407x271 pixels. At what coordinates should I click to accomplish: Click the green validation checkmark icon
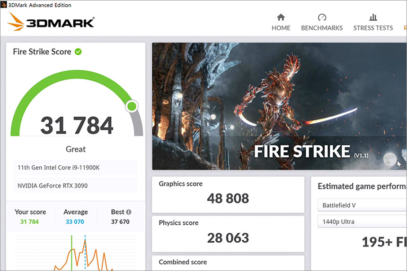point(78,52)
